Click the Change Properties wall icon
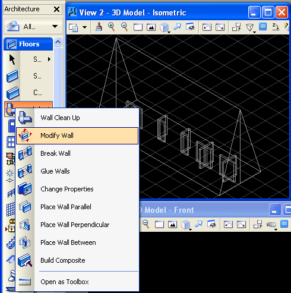Screen dimensions: 291x293 (25, 189)
